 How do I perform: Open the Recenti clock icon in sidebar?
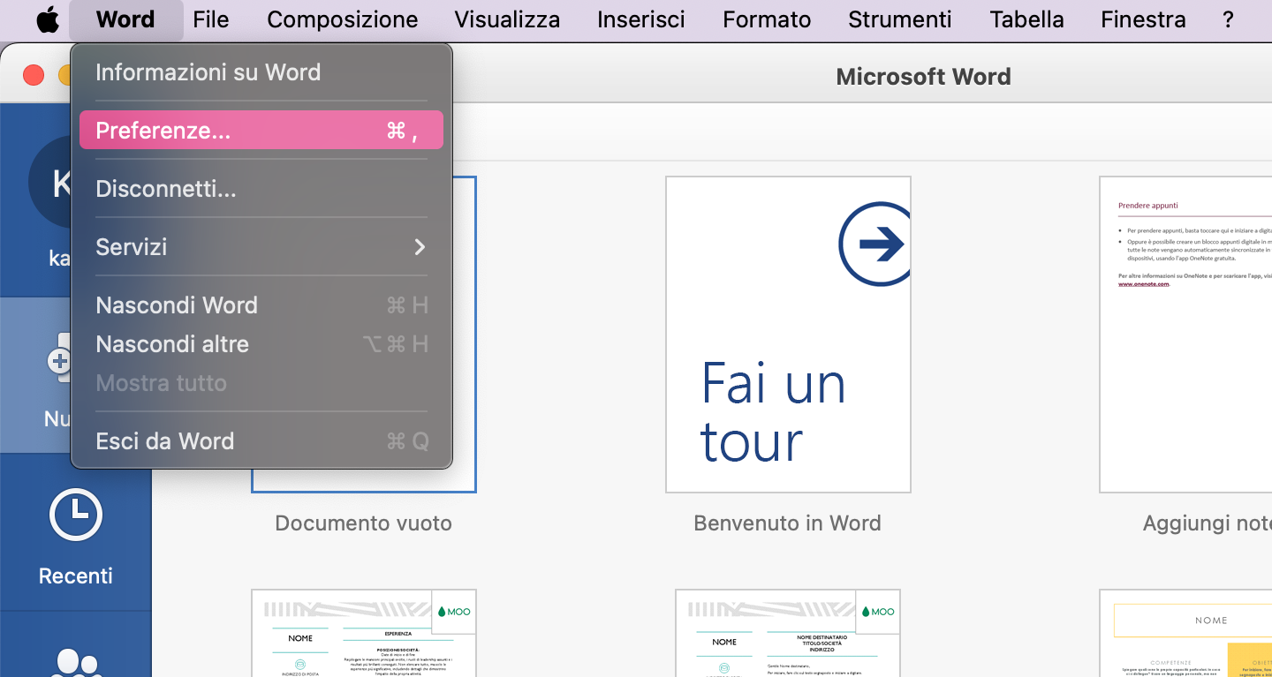point(76,515)
